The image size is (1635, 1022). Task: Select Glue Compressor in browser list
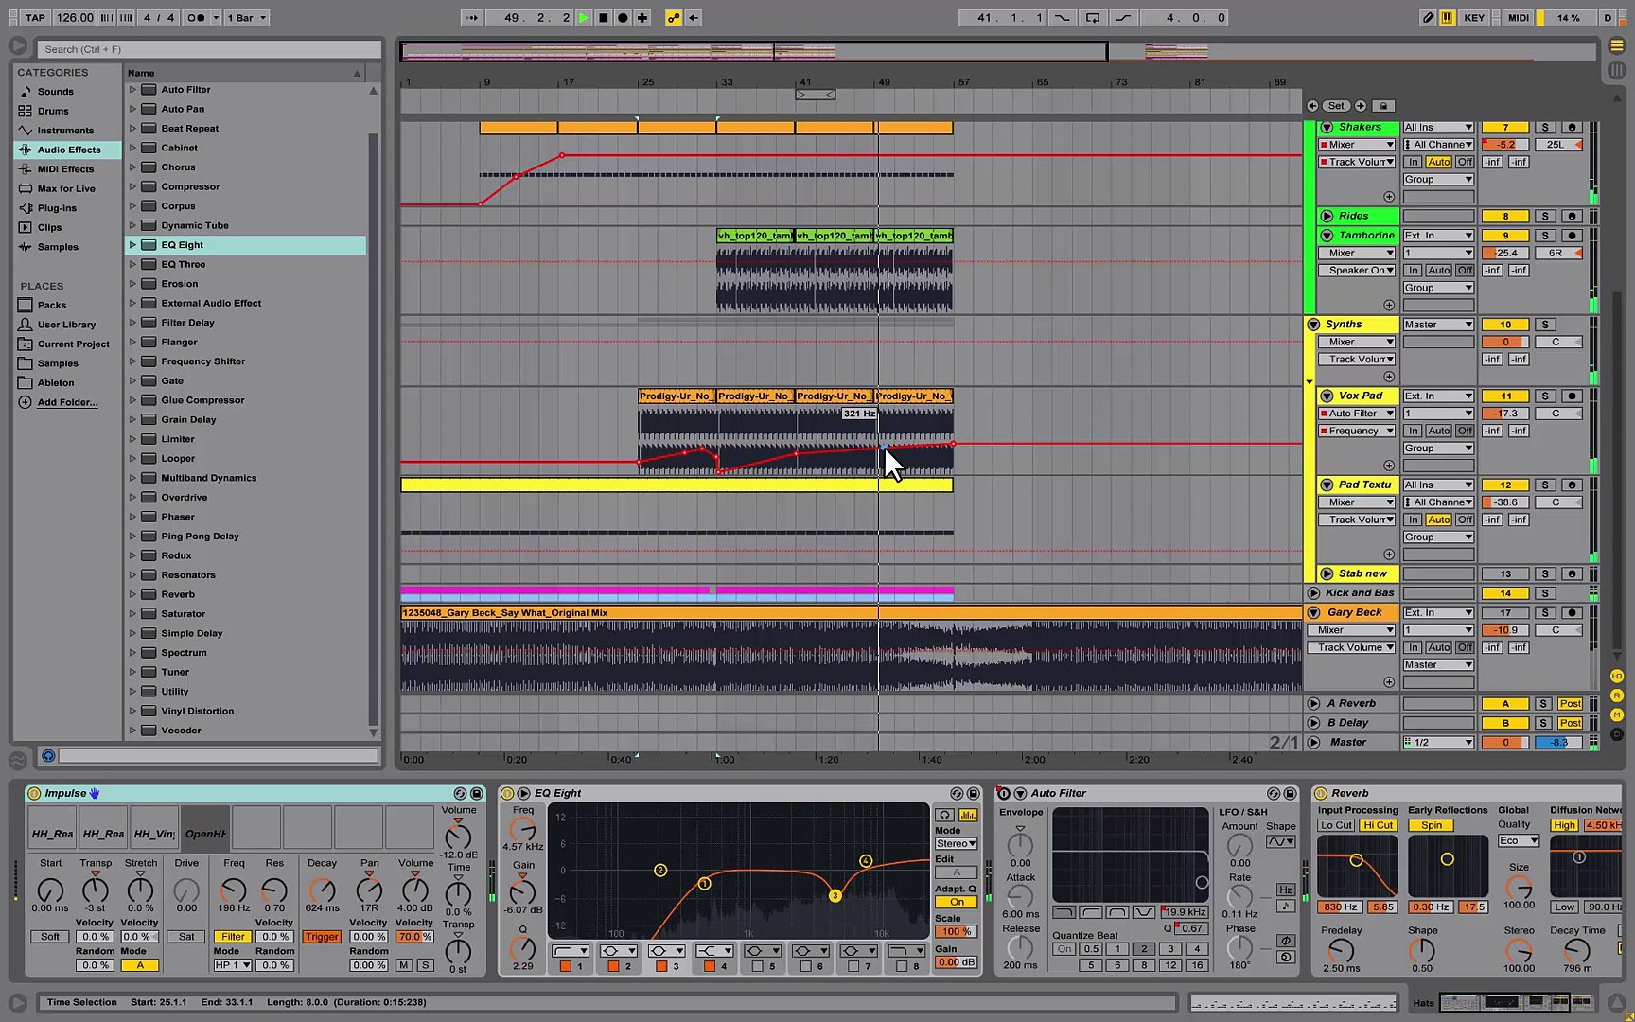tap(202, 400)
